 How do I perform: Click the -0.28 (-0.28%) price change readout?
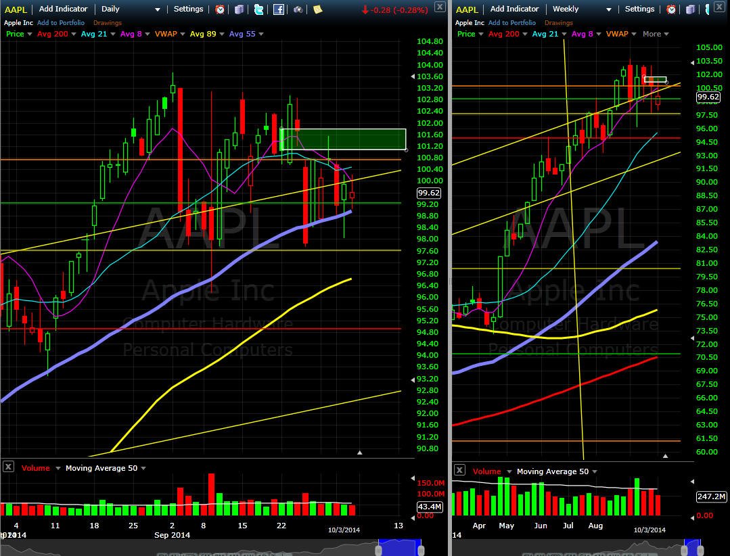395,9
